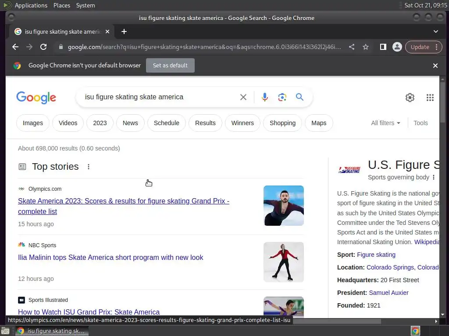Click the U.S. Figure Skating logo
The width and height of the screenshot is (449, 336).
(x=349, y=170)
